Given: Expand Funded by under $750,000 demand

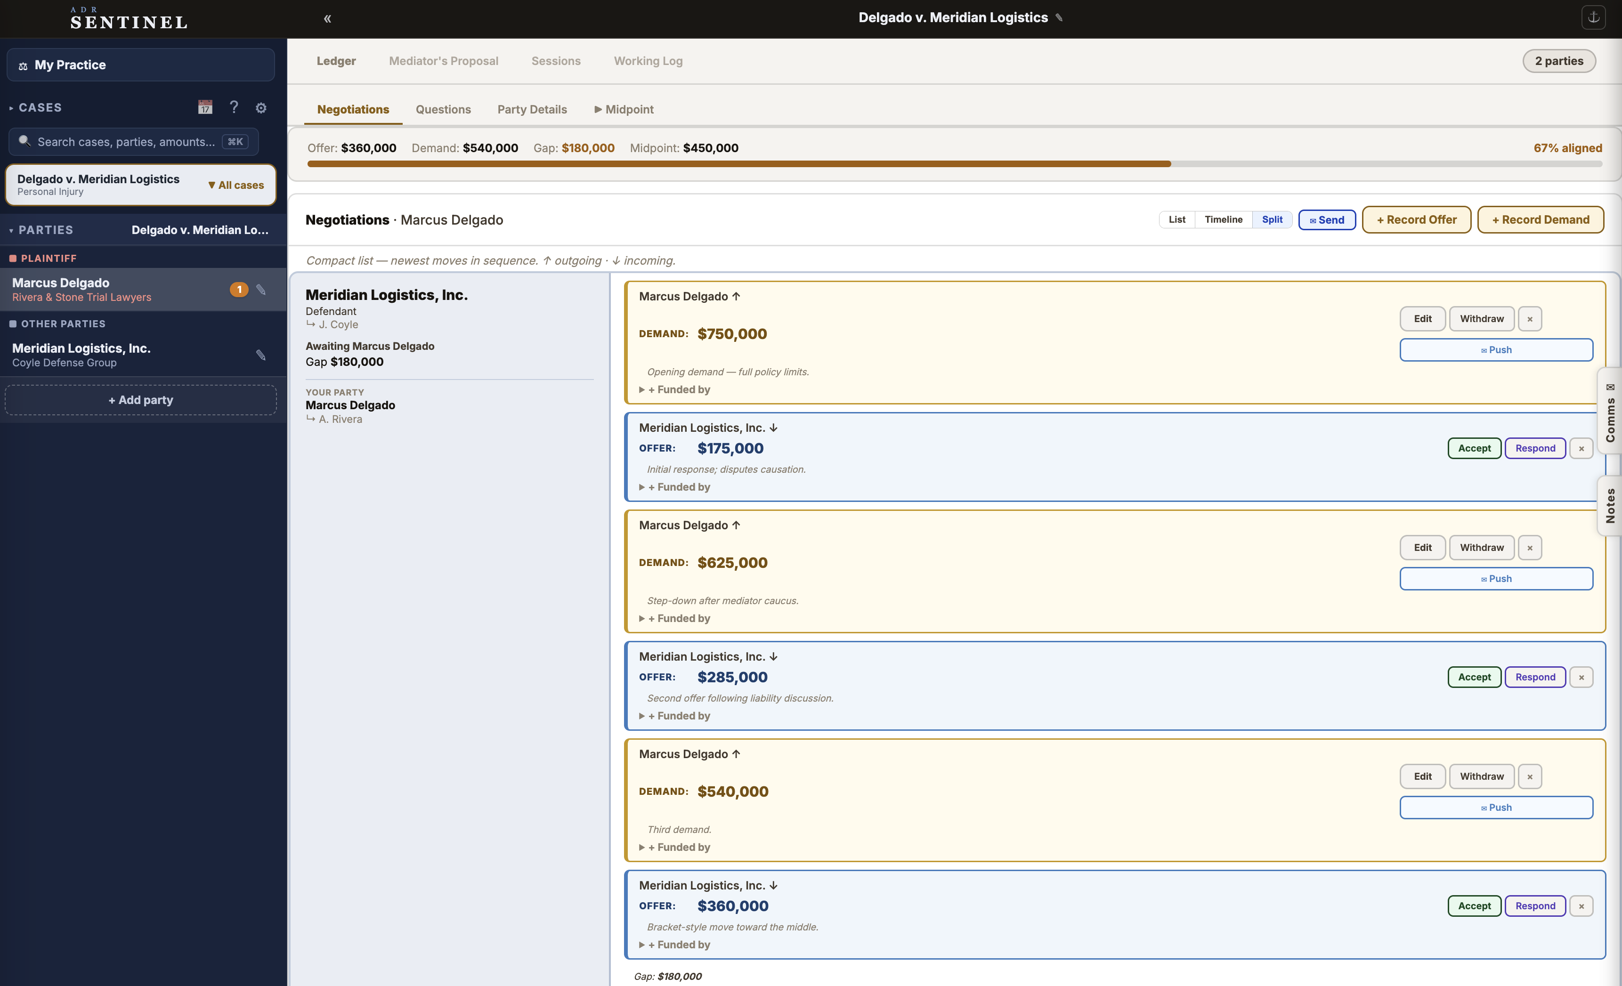Looking at the screenshot, I should [x=674, y=390].
